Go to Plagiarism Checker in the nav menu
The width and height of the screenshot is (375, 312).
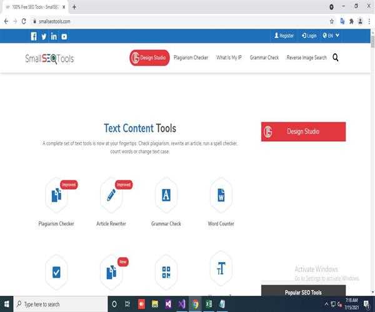191,57
